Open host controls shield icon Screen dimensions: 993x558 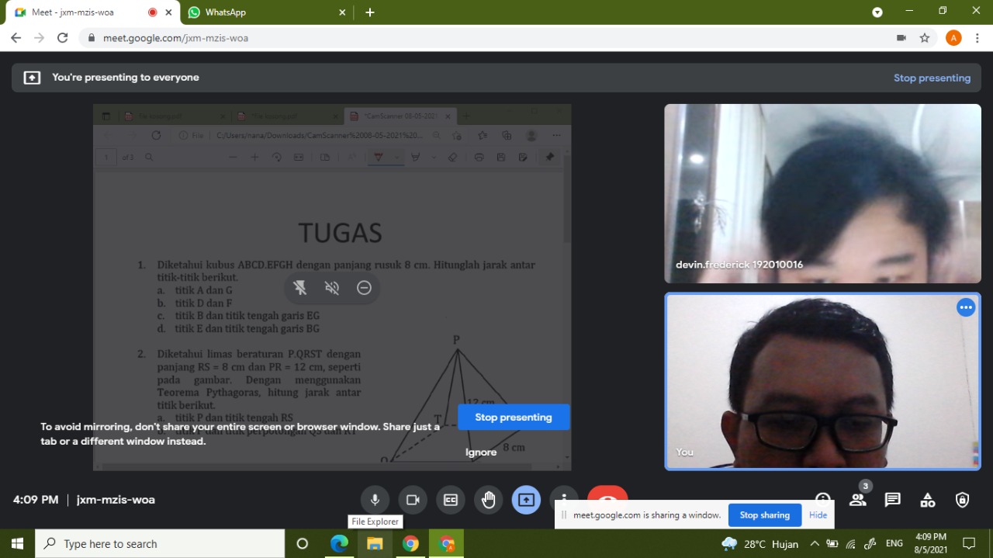pos(963,500)
